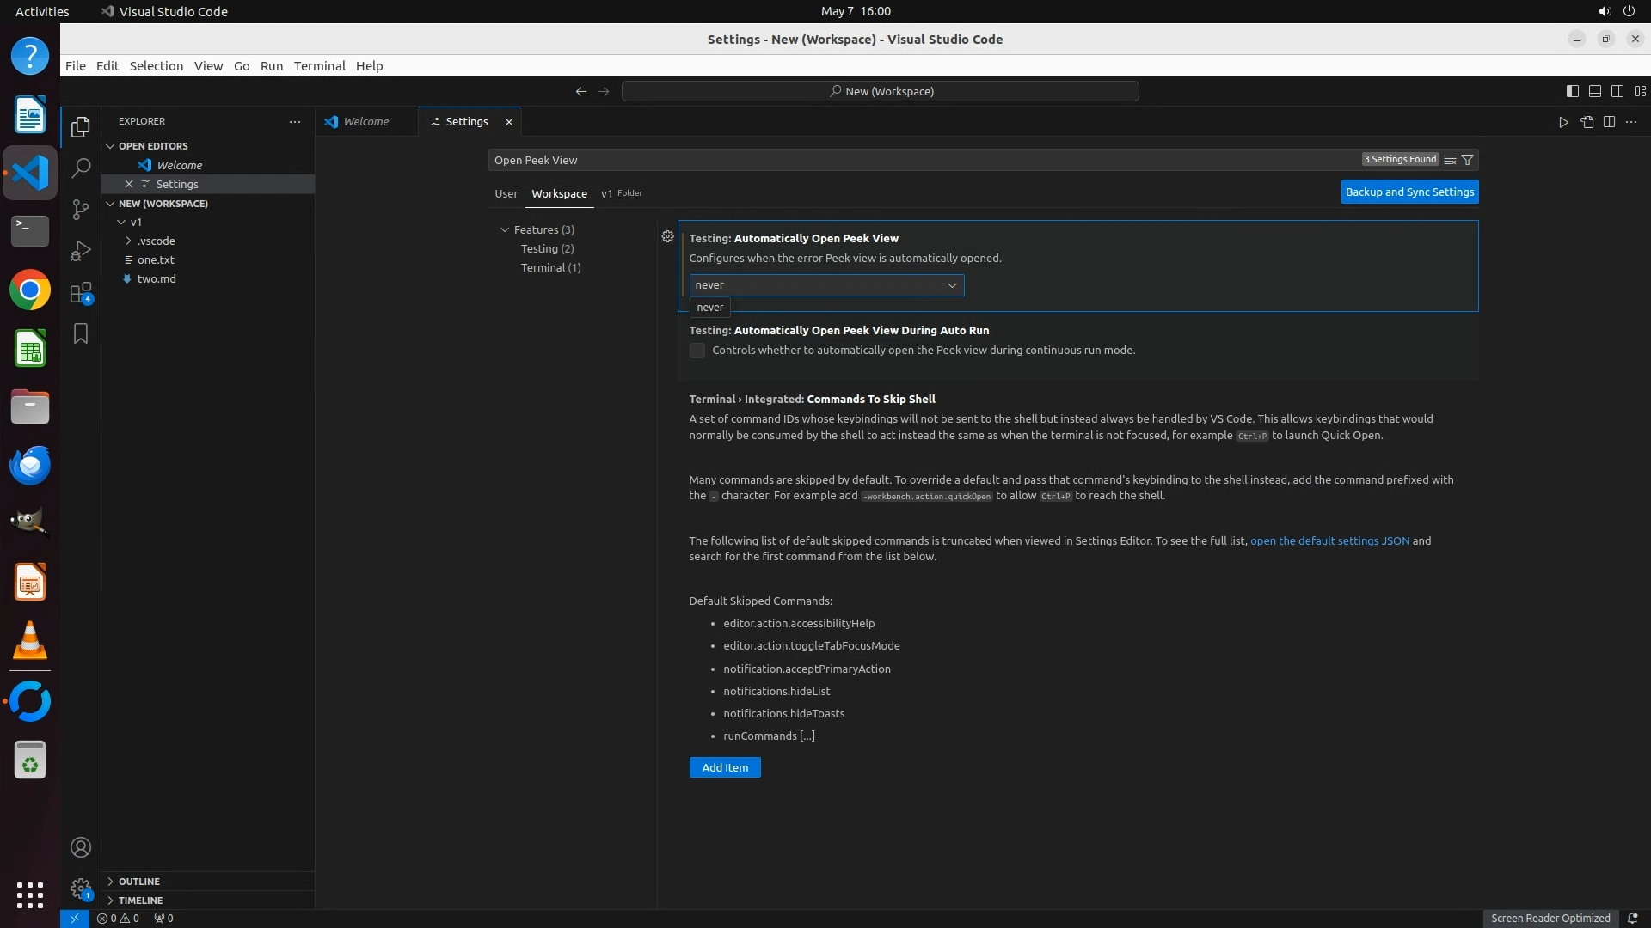Screen dimensions: 1651x928
Task: Click the settings filter funnel icon
Action: [x=1468, y=160]
